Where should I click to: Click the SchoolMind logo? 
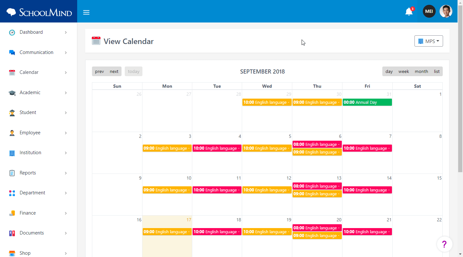(x=39, y=12)
